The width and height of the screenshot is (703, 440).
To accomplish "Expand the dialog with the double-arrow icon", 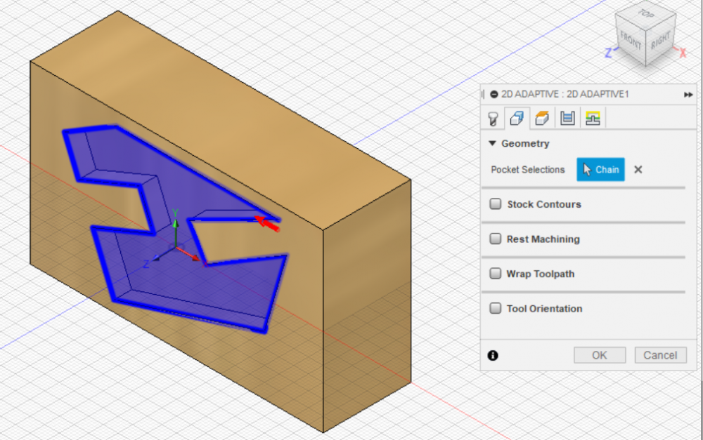I will point(688,95).
